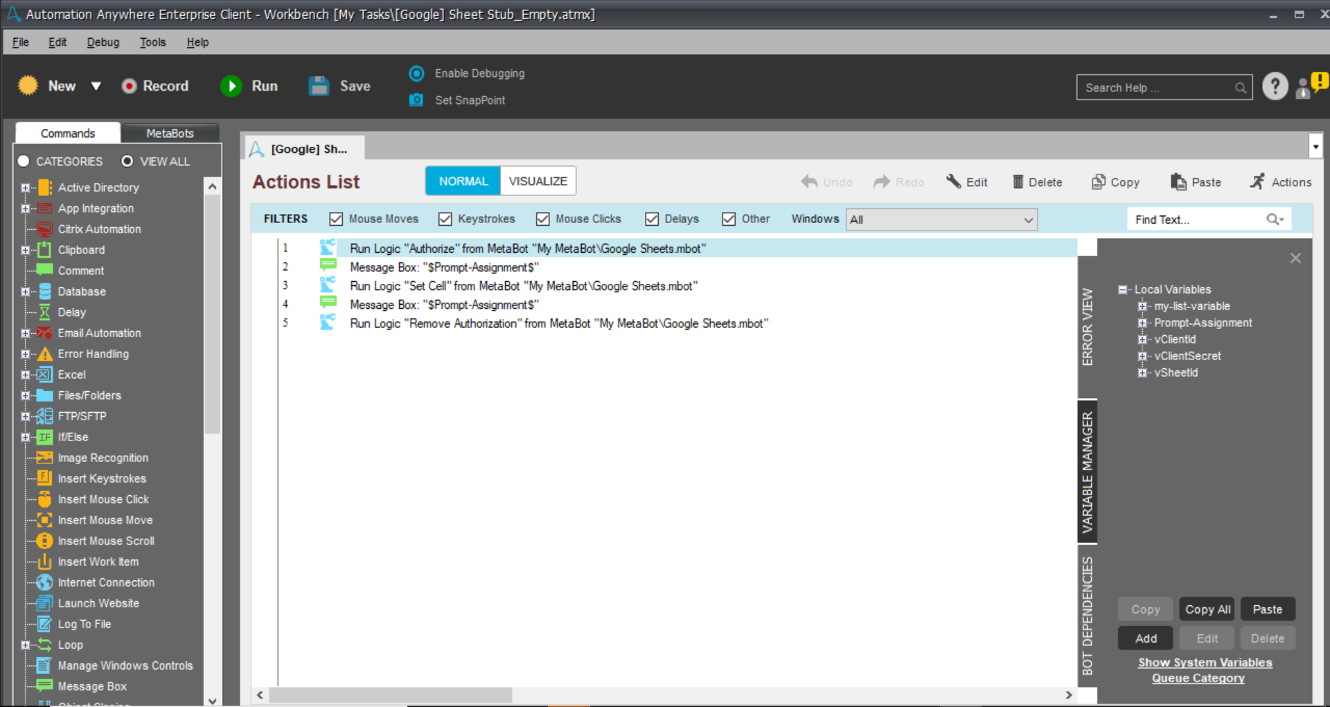
Task: Select the VIEW ALL radio button
Action: [127, 161]
